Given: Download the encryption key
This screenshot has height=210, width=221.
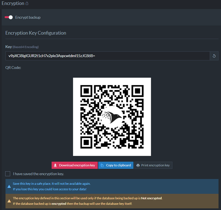Looking at the screenshot, I should click(74, 165).
